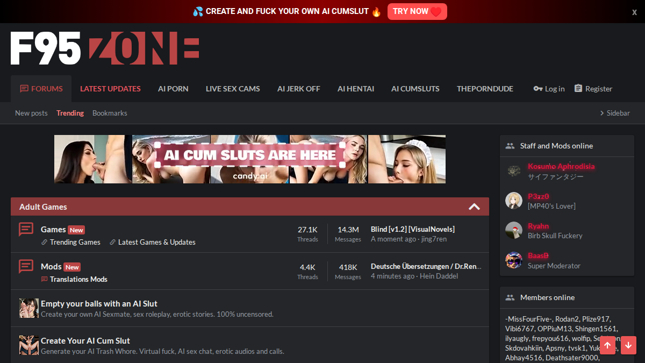
Task: Open the Forums tab
Action: tap(41, 89)
